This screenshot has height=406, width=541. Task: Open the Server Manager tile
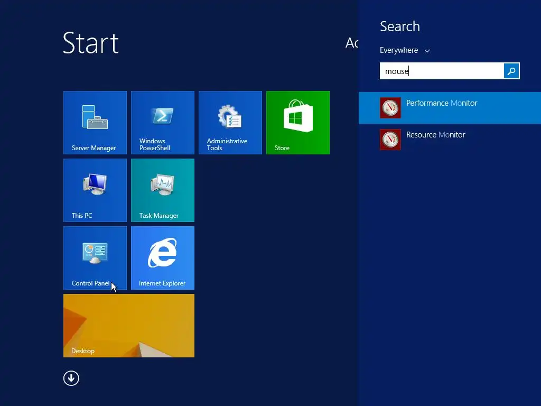(95, 123)
